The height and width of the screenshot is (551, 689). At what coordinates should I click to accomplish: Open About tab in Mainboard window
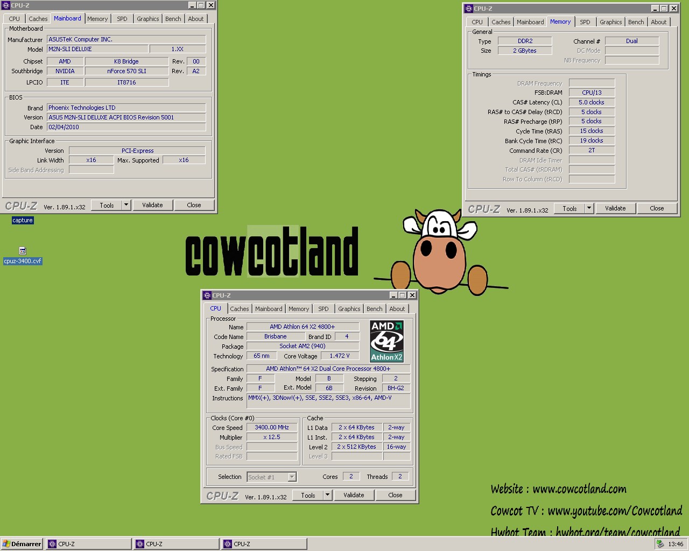(x=196, y=19)
